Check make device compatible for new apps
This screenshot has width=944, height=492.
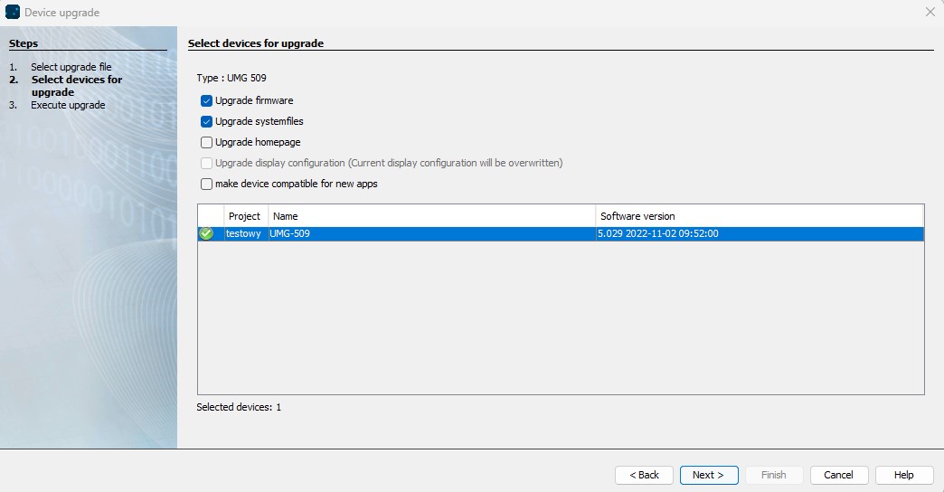tap(206, 184)
